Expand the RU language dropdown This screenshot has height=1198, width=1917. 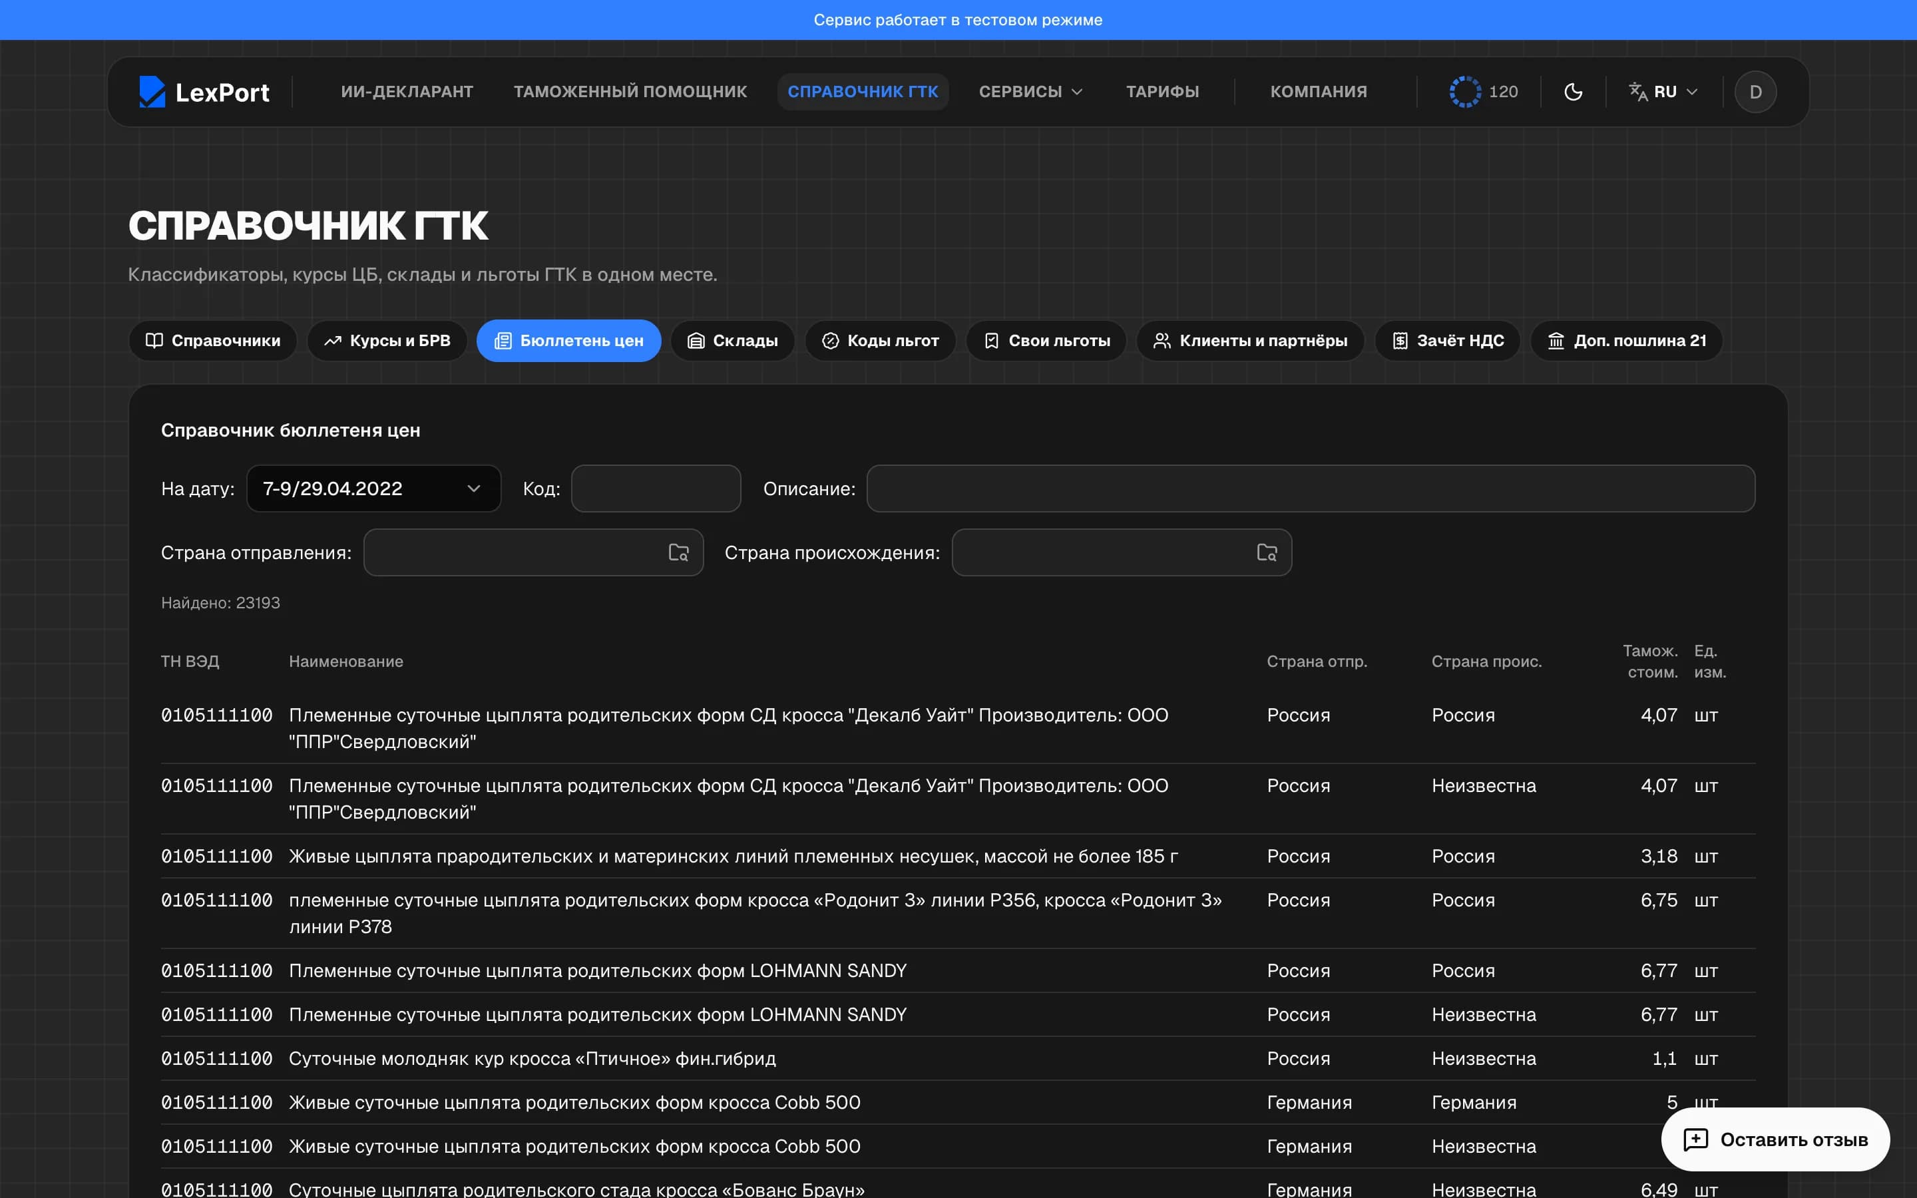tap(1663, 92)
